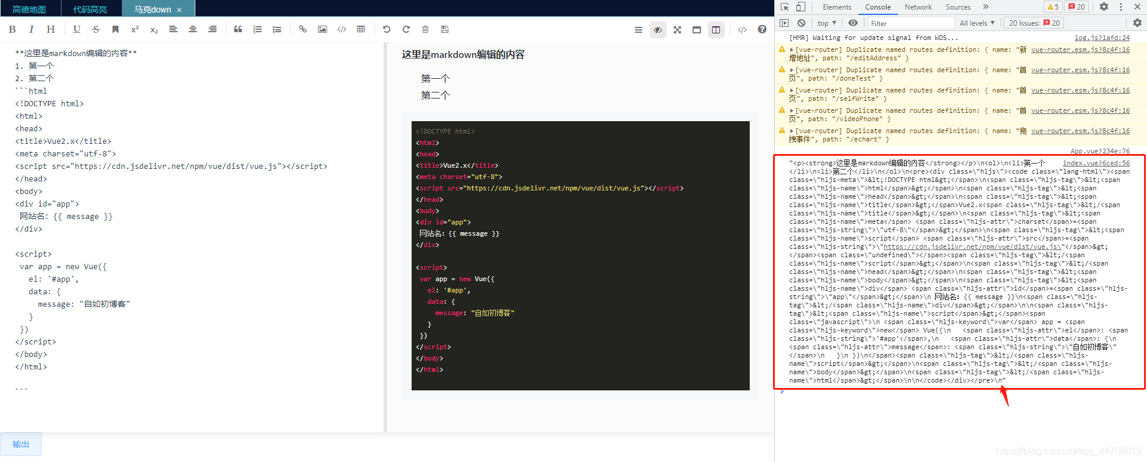Viewport: 1147px width, 462px height.
Task: Insert a blockquote
Action: (x=238, y=29)
